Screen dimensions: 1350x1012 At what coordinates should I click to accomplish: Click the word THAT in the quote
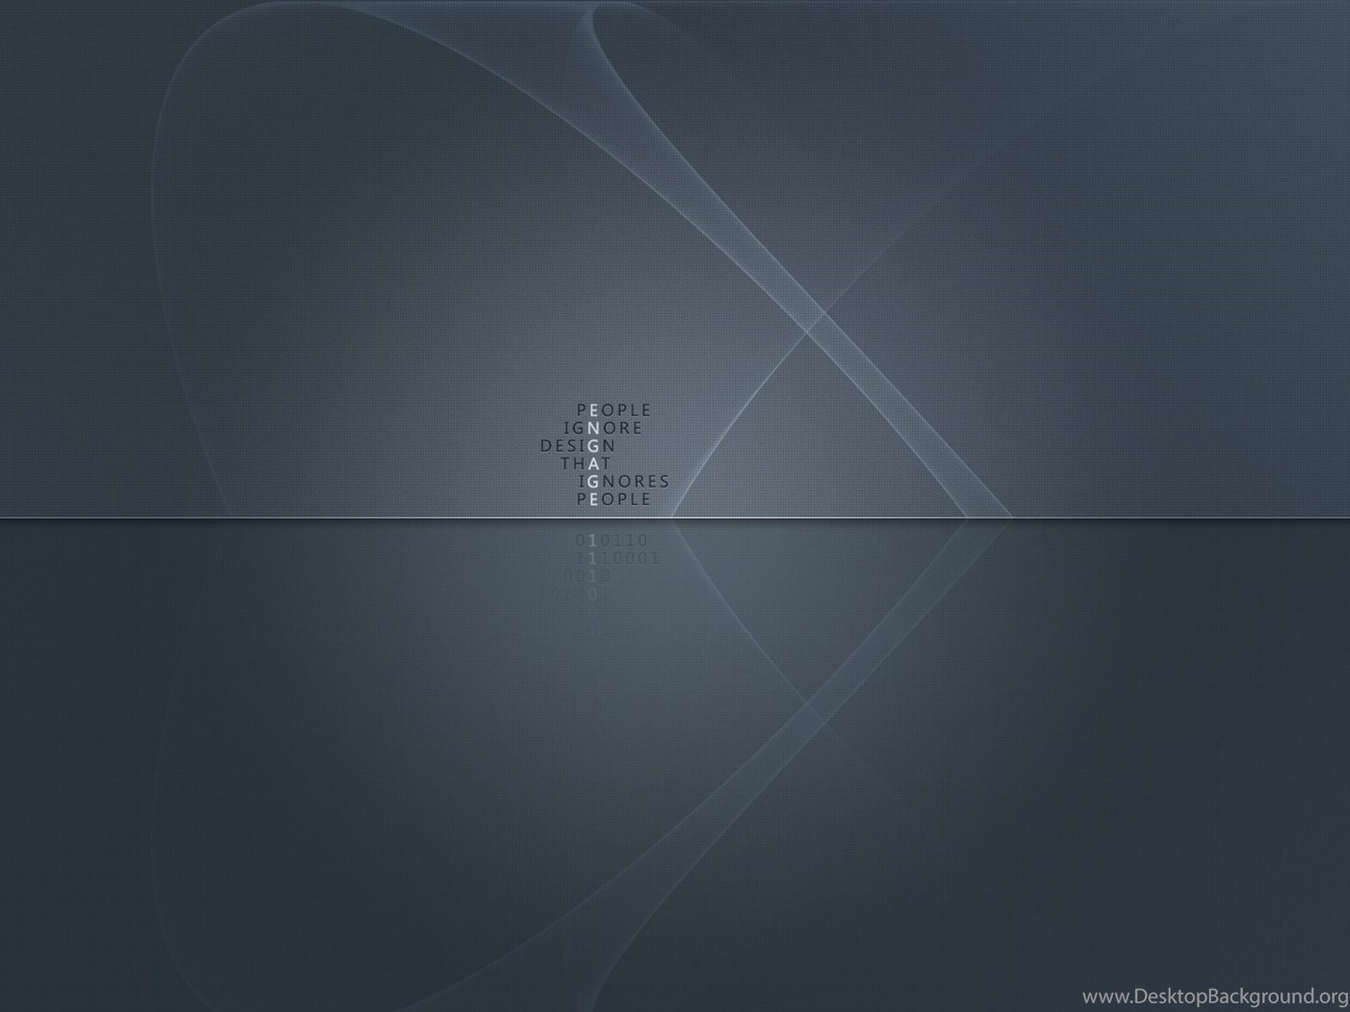tap(586, 464)
